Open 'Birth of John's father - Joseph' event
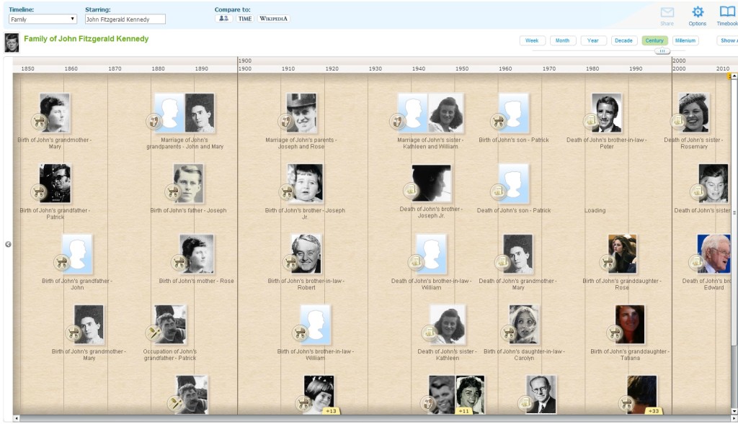 187,184
